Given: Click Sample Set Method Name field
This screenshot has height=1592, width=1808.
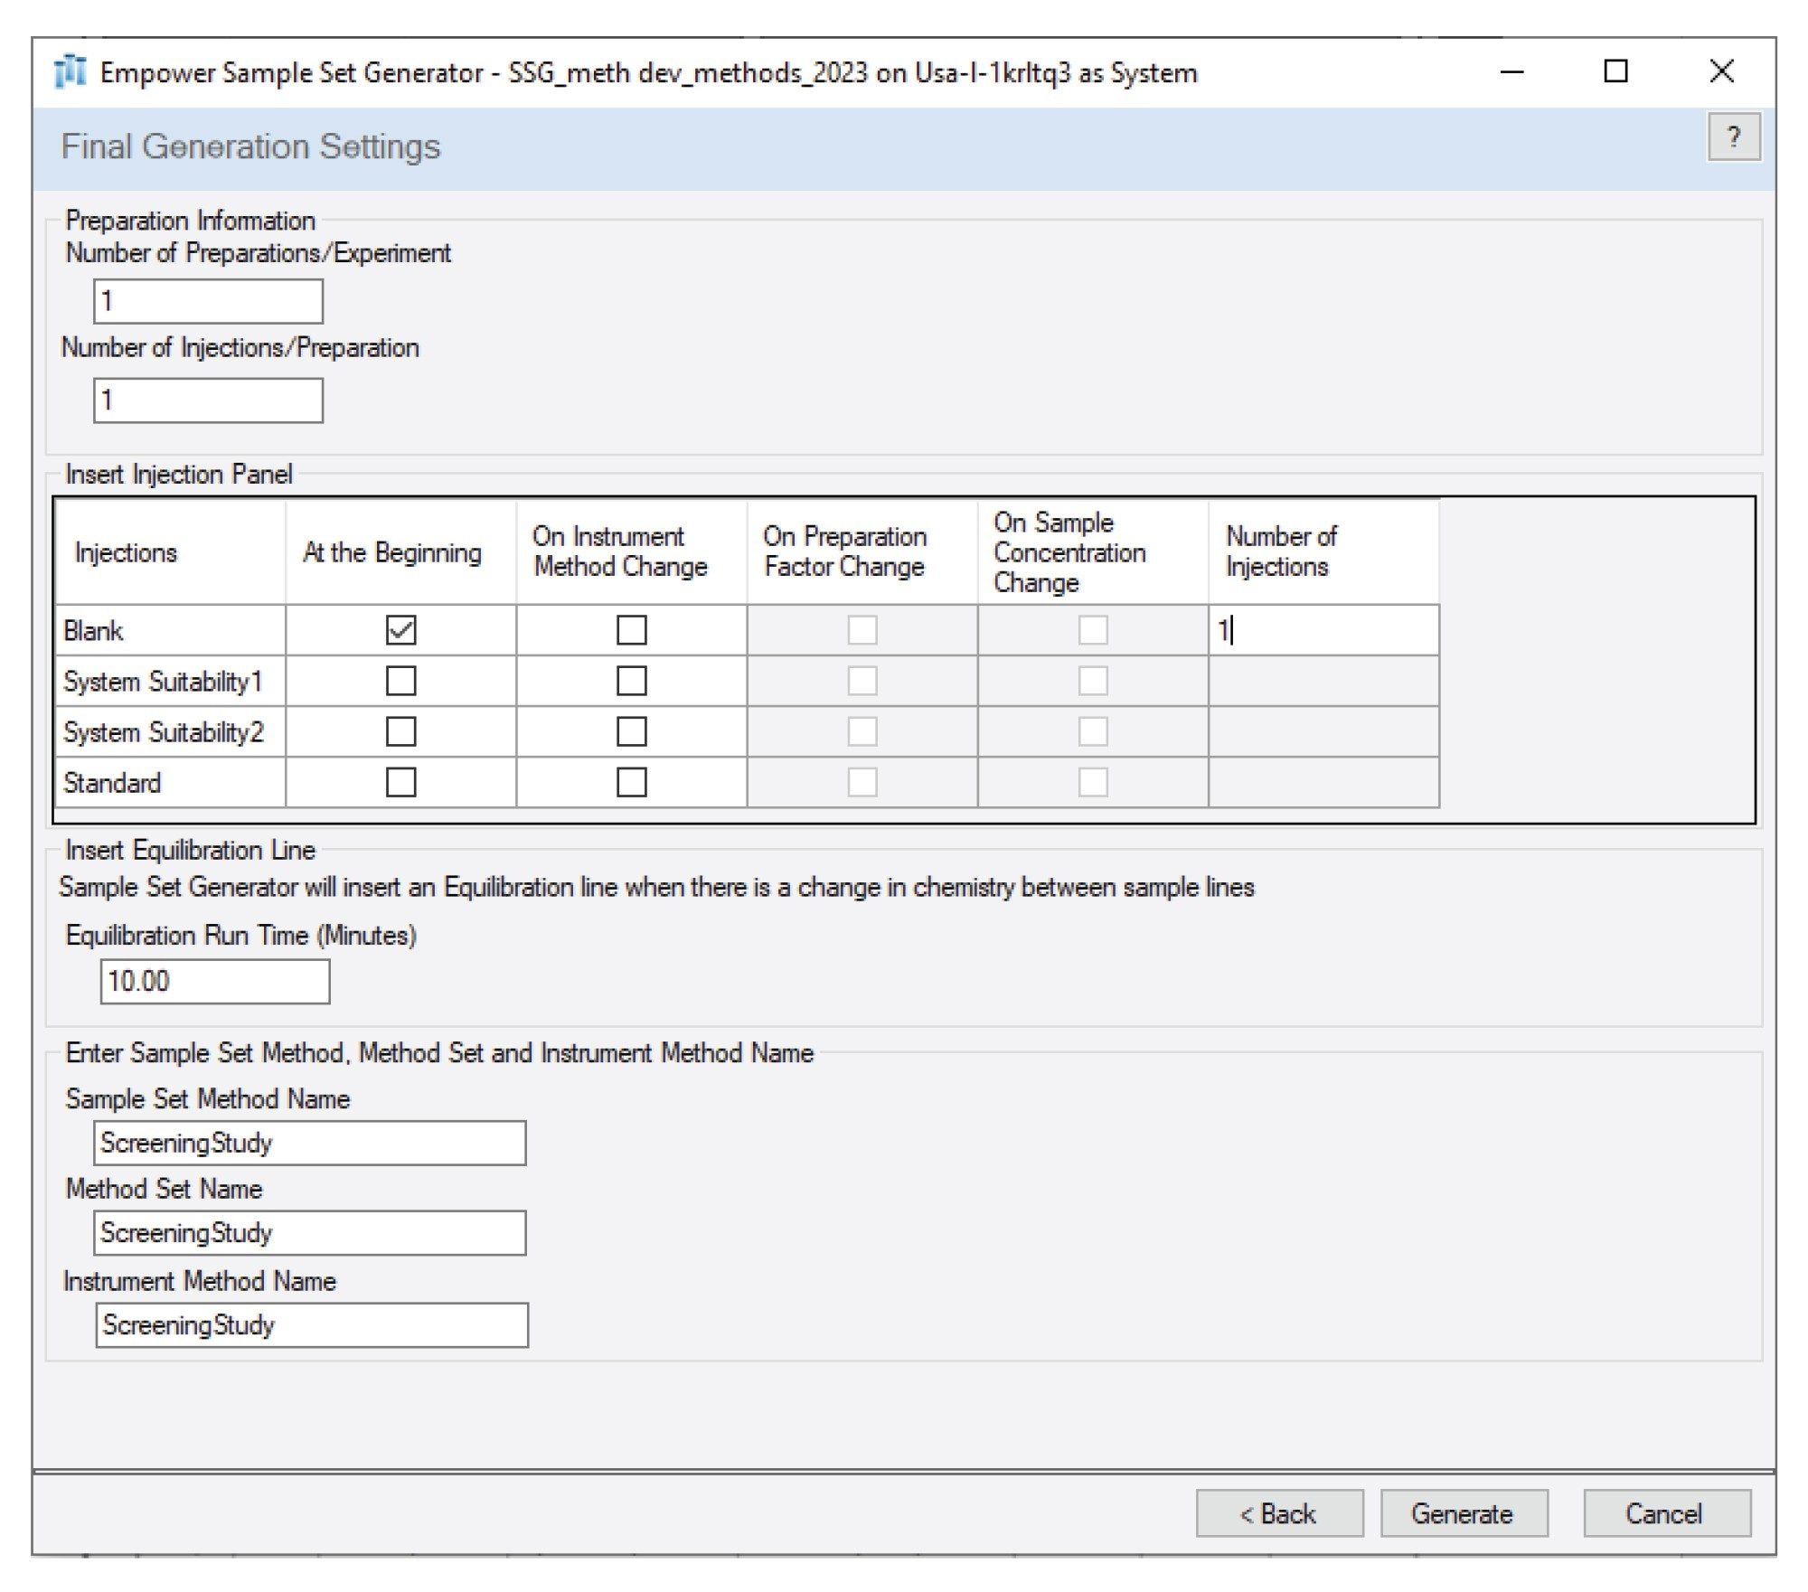Looking at the screenshot, I should 309,1144.
